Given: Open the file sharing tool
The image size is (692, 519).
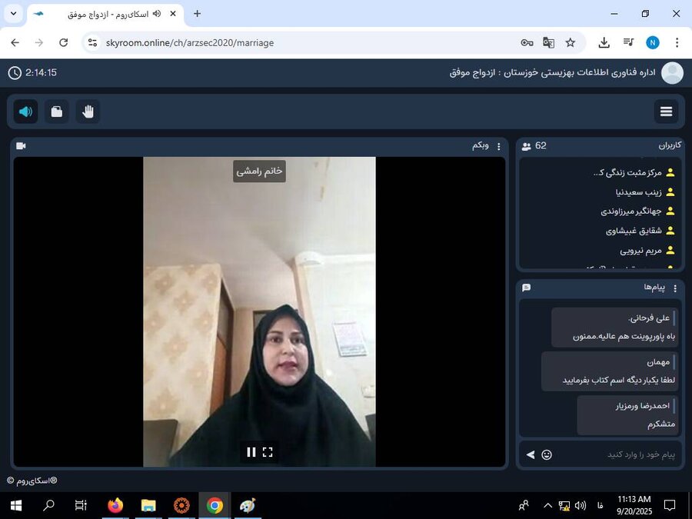Looking at the screenshot, I should (x=56, y=111).
